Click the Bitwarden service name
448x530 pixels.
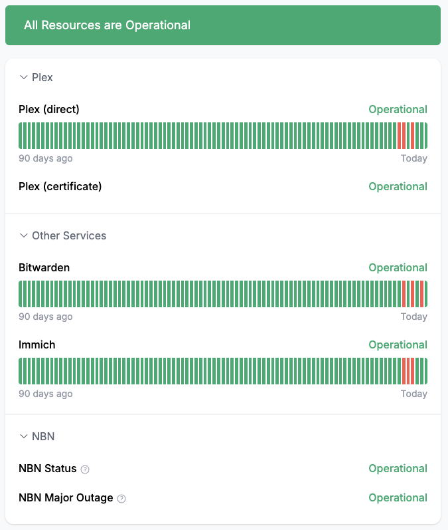44,267
